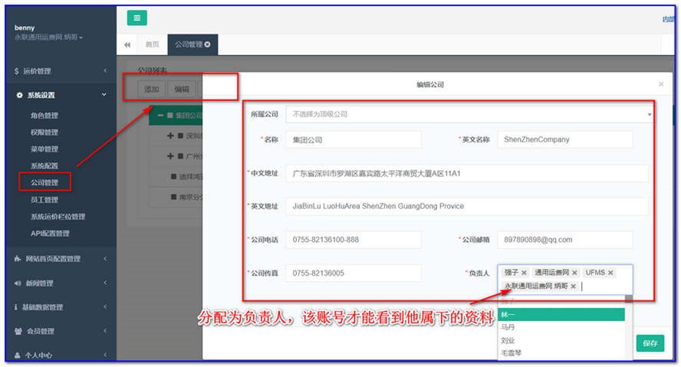Viewport: 681px width, 367px height.
Task: Click the green hamburger menu toggle button
Action: 137,18
